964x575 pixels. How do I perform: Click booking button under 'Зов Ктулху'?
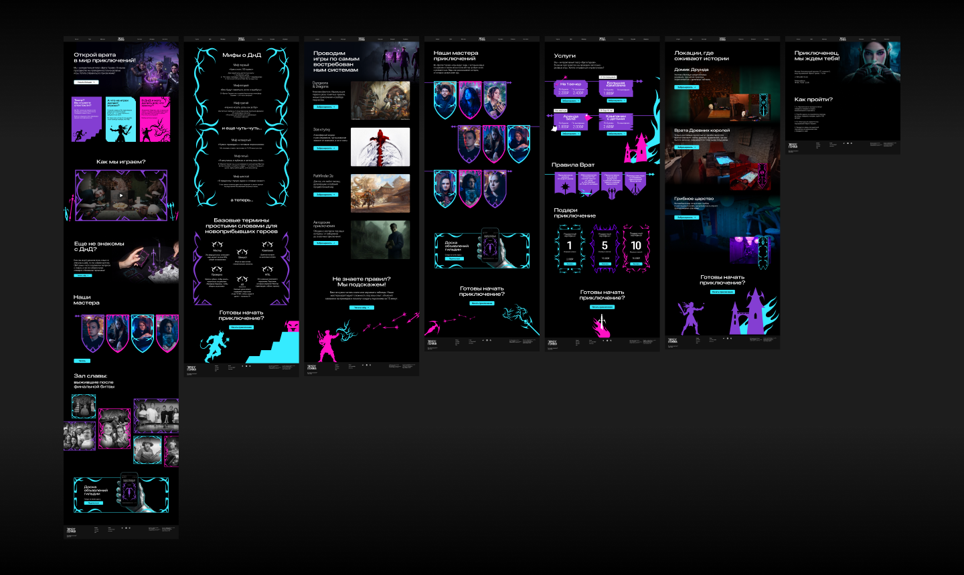coord(325,148)
